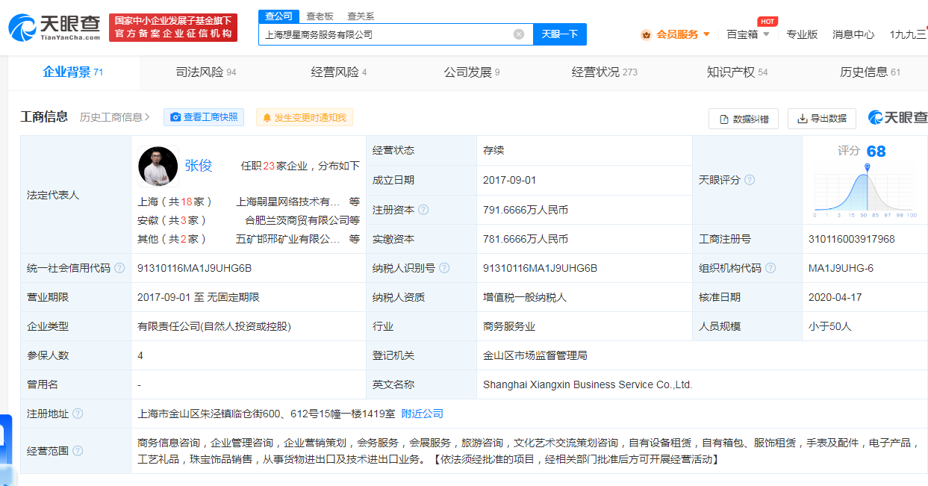Click taxpayer type 增值税一般纳税人

pos(525,297)
